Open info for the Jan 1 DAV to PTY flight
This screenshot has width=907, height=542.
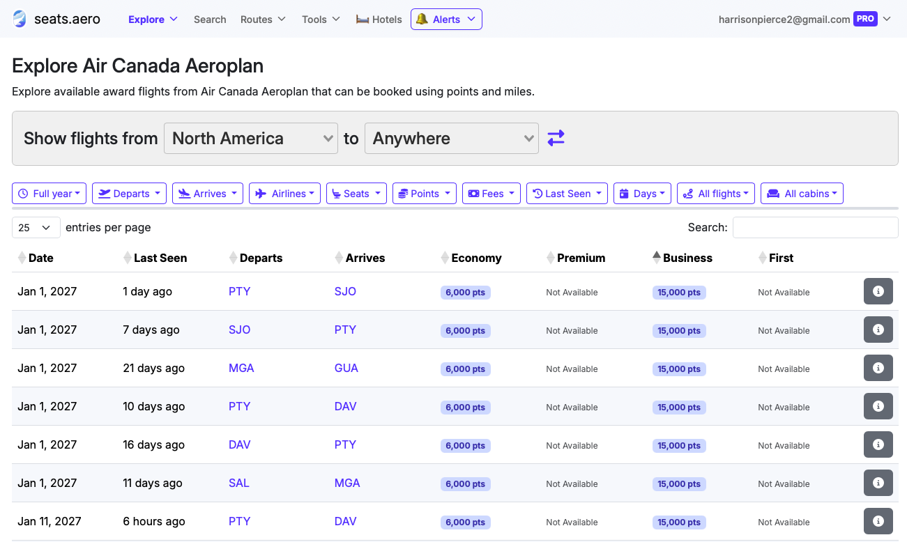tap(878, 444)
